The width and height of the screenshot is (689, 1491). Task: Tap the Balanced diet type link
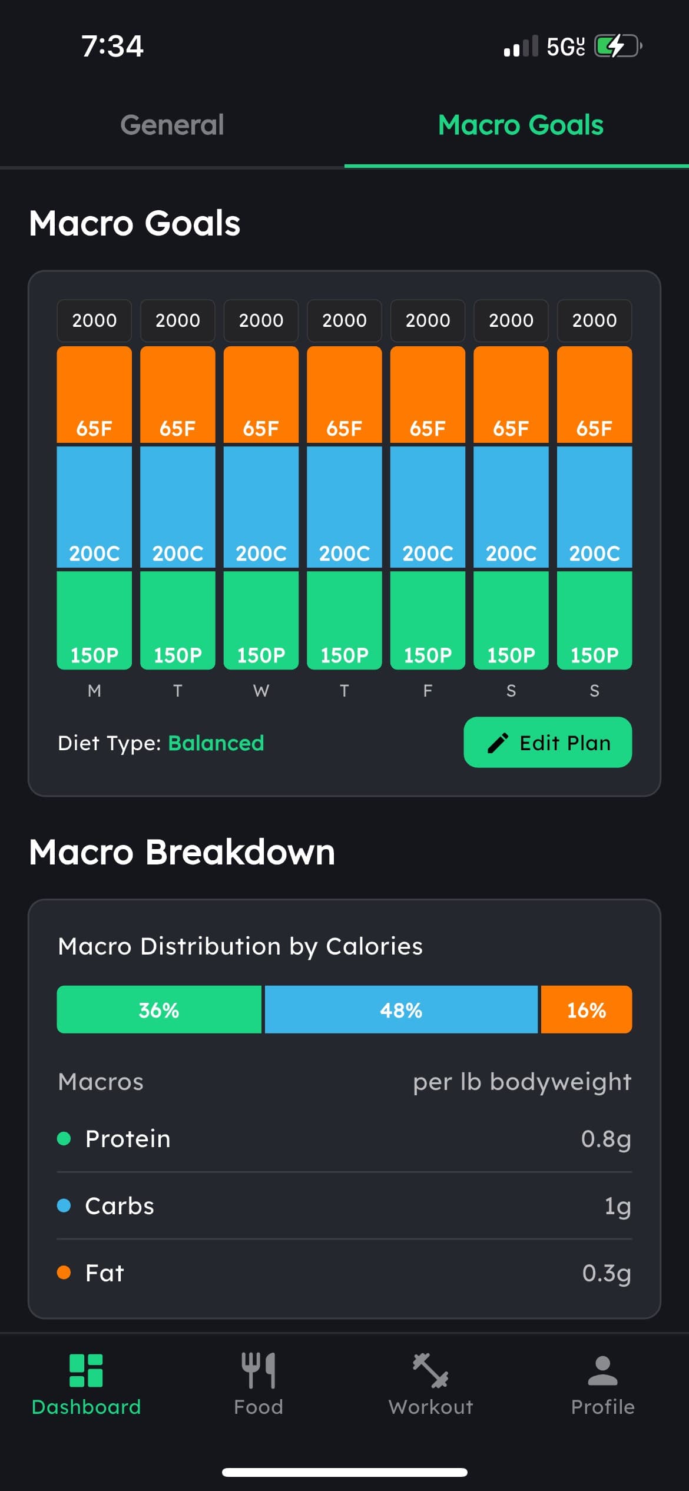(x=216, y=743)
